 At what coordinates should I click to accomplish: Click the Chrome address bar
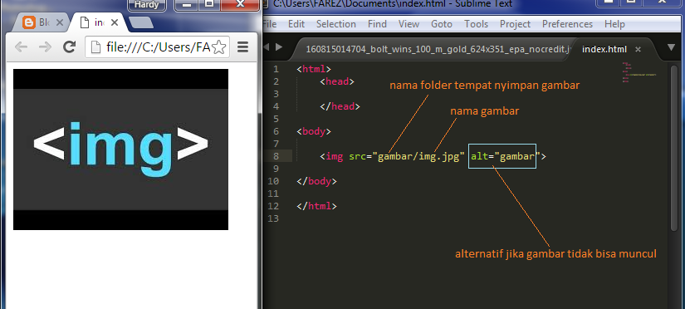157,47
